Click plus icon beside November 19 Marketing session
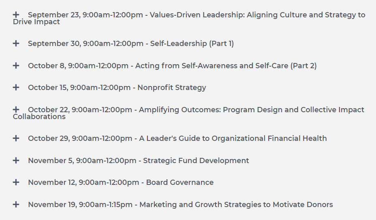Screen dimensions: 376x220 point(16,205)
